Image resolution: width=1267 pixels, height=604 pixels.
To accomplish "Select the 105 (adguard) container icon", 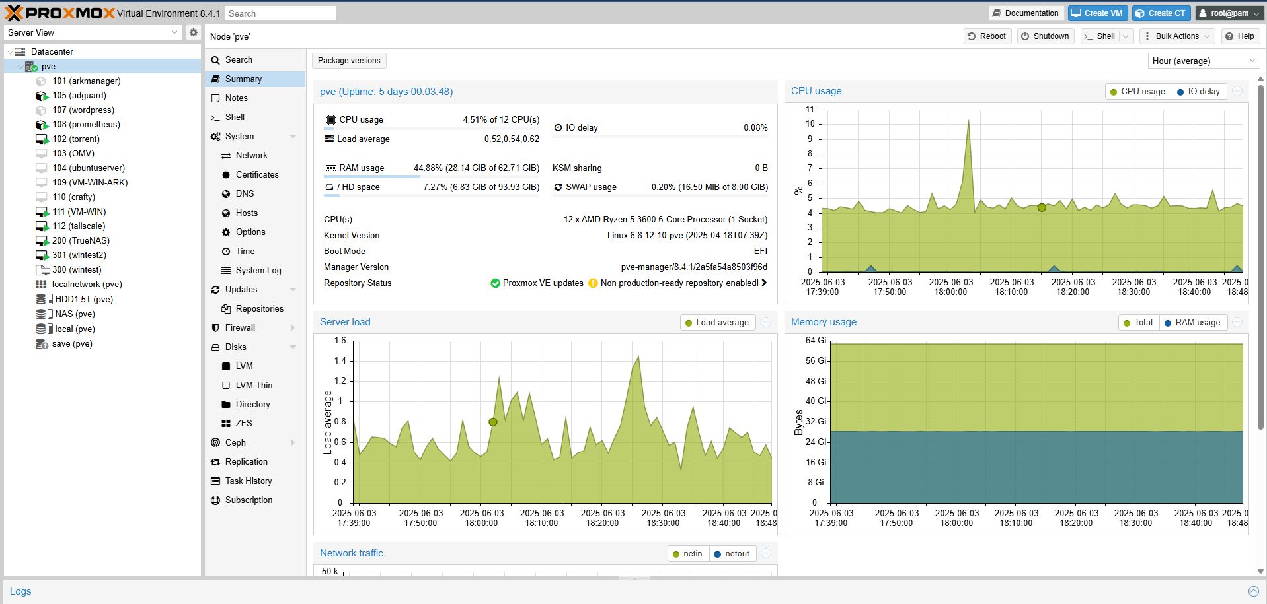I will pyautogui.click(x=42, y=96).
